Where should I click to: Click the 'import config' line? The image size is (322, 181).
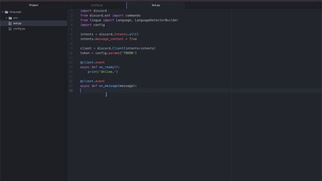point(93,25)
